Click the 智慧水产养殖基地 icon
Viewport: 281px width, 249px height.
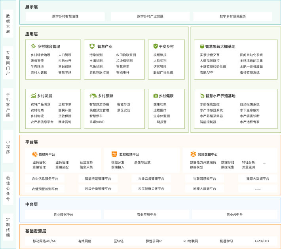pyautogui.click(x=202, y=96)
